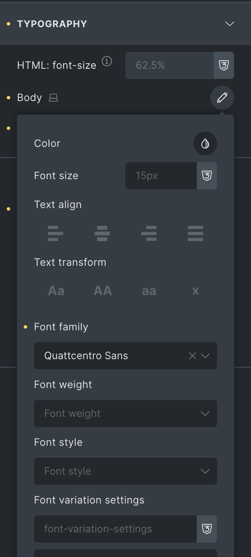Set text align to justify

pyautogui.click(x=195, y=233)
